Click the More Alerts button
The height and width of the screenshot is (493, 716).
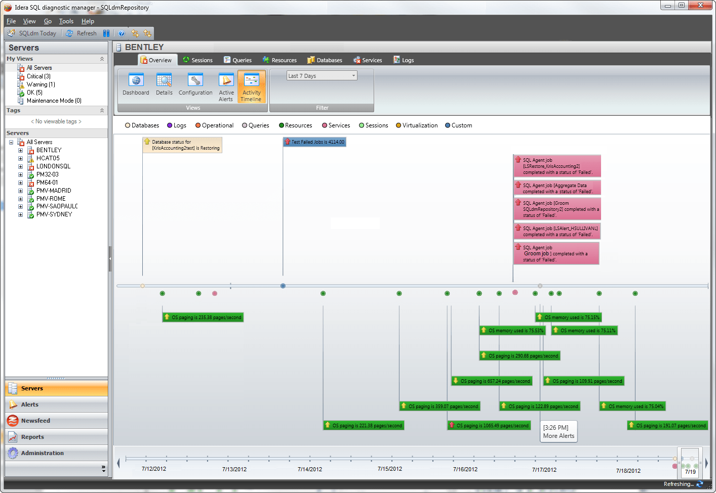[x=559, y=431]
